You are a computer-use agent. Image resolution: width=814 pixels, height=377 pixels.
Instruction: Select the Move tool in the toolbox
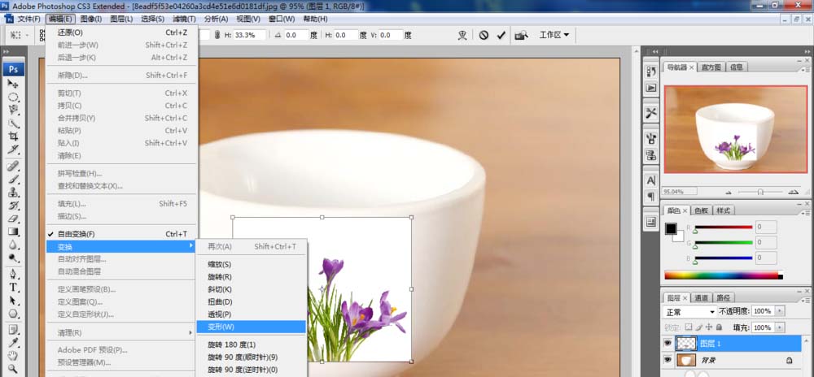click(x=13, y=84)
